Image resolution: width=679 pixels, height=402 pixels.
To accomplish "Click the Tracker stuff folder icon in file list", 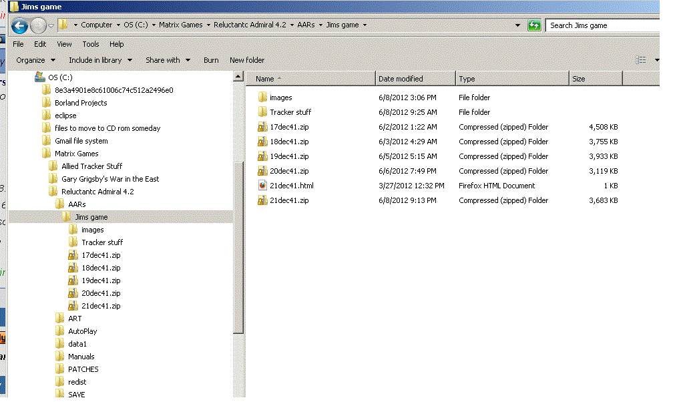I will point(262,112).
